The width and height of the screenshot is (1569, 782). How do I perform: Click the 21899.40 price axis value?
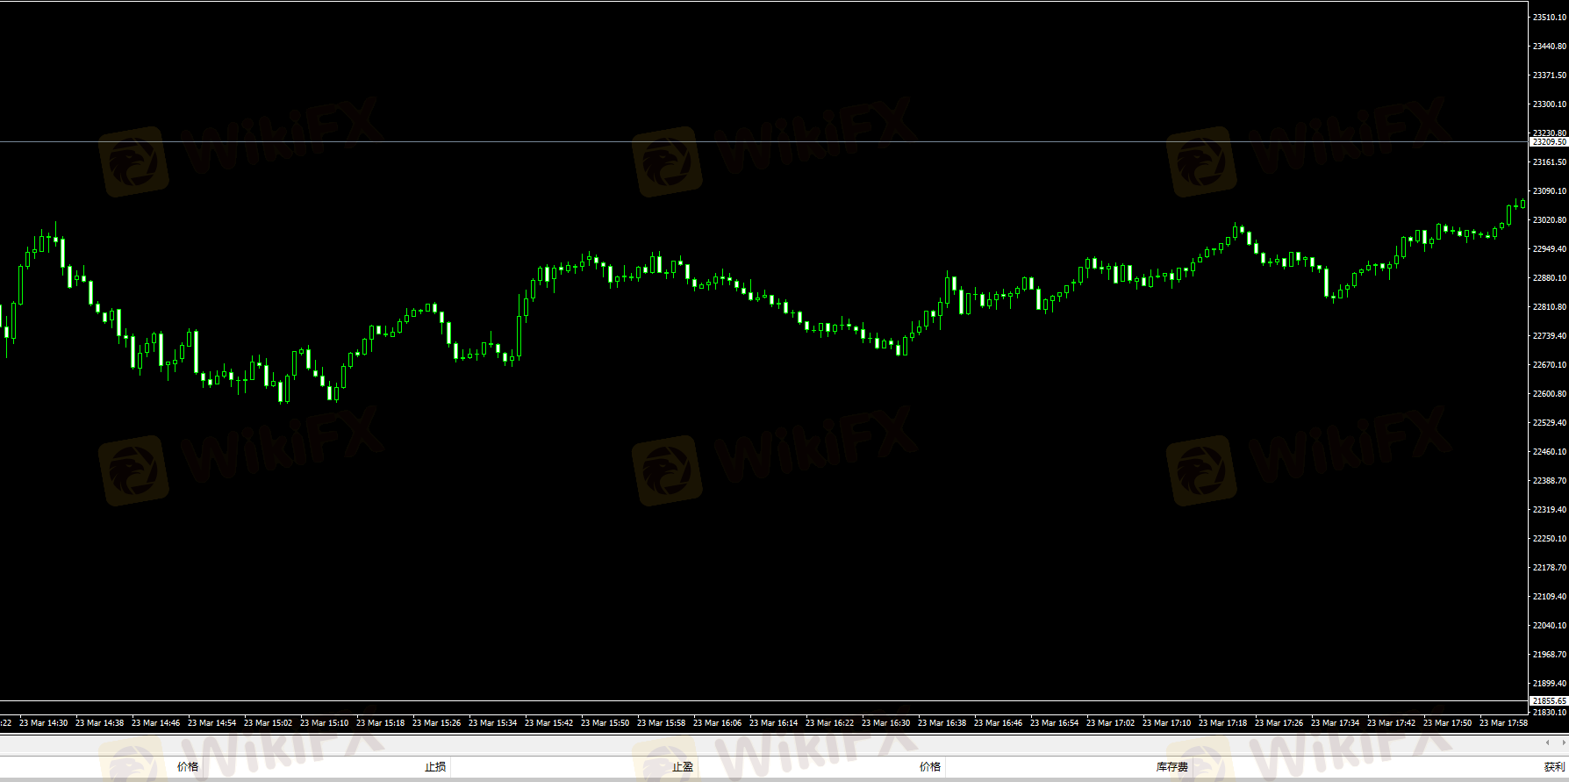point(1550,684)
